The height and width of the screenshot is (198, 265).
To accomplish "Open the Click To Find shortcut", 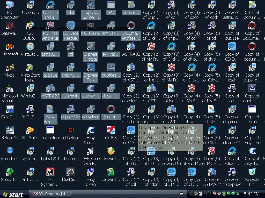I will (x=50, y=5).
